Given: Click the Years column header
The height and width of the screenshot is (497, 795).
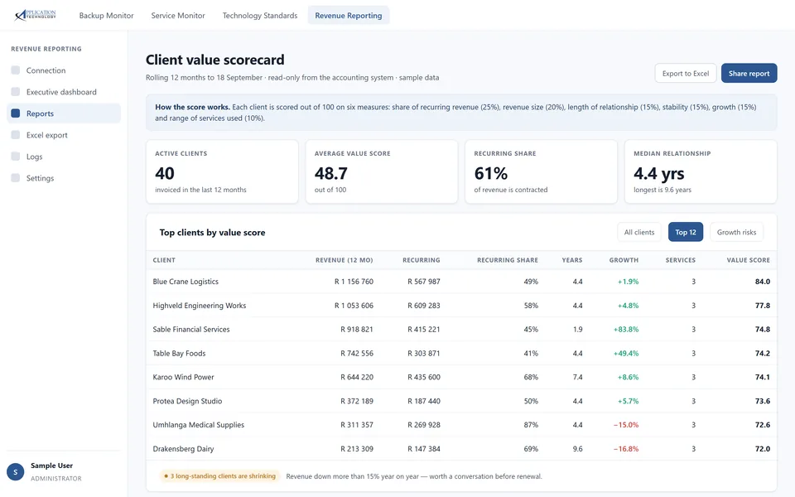Looking at the screenshot, I should pos(572,260).
